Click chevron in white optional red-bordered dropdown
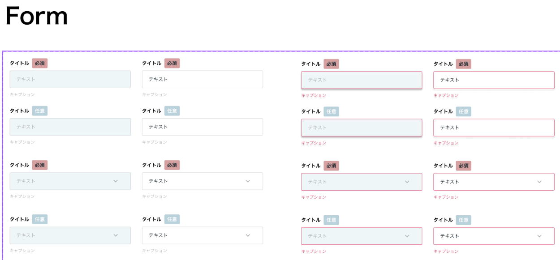The height and width of the screenshot is (260, 560). (539, 236)
